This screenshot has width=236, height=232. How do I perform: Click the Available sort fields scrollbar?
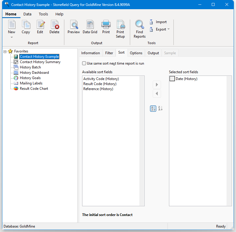(142, 141)
